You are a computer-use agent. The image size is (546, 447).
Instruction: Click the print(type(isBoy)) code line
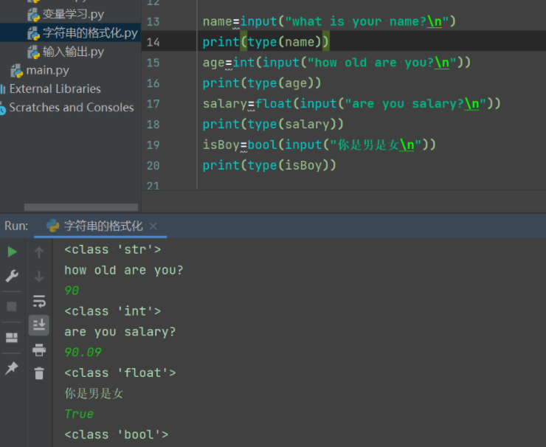click(x=269, y=165)
